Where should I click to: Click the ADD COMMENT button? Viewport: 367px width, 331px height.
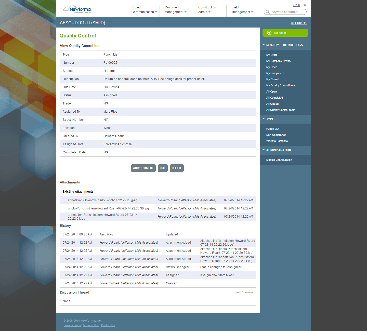[x=143, y=168]
